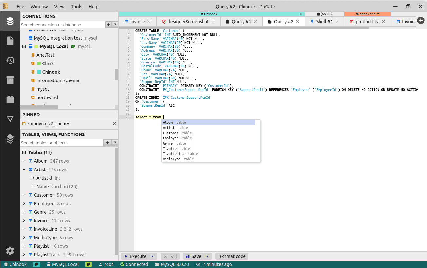Collapse the Artist table entry
This screenshot has height=268, width=427.
(23, 169)
